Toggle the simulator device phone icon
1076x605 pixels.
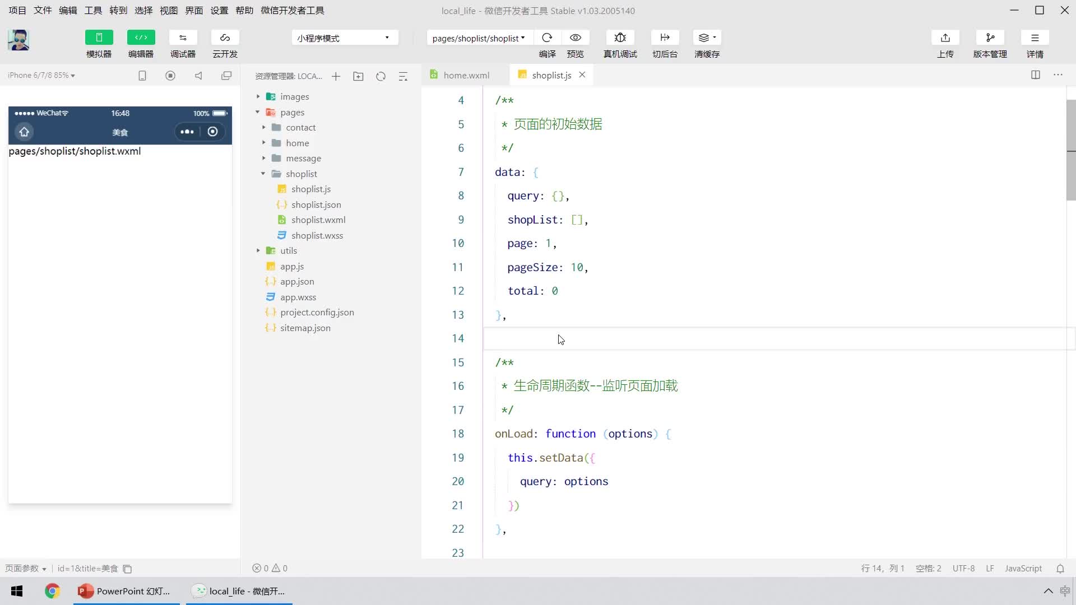[x=142, y=76]
